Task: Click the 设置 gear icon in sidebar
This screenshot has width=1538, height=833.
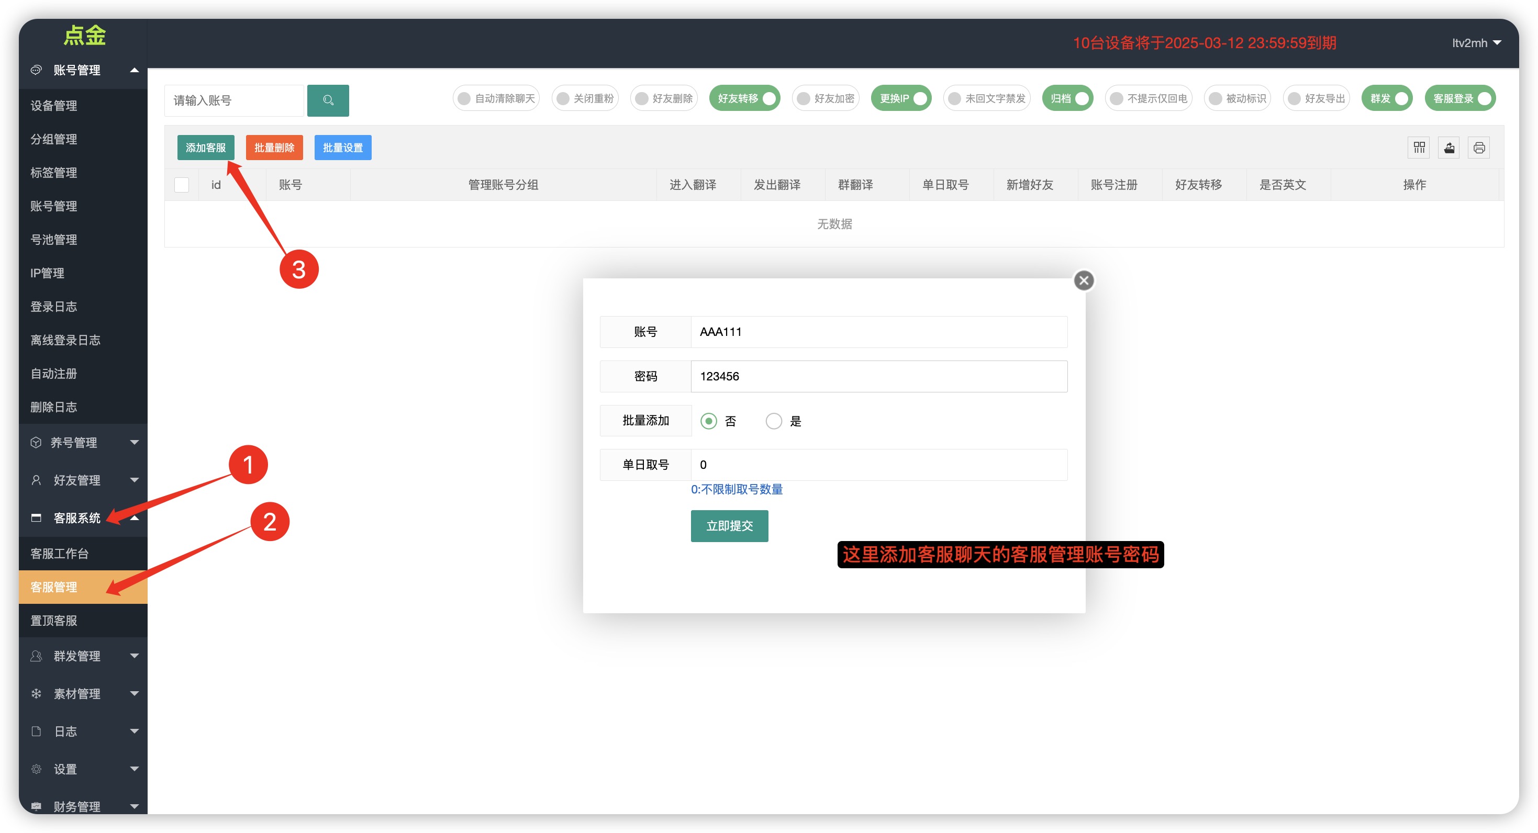Action: [x=37, y=769]
